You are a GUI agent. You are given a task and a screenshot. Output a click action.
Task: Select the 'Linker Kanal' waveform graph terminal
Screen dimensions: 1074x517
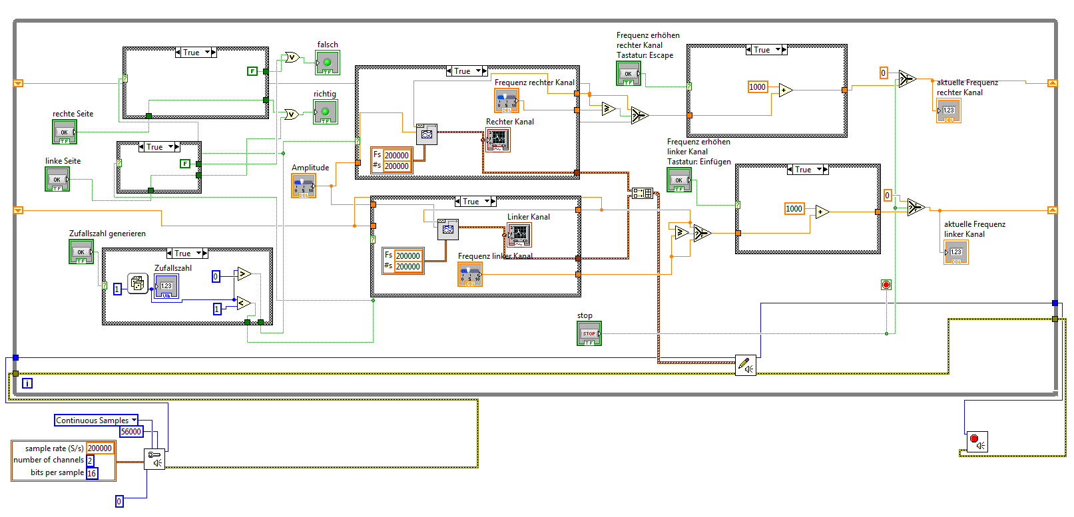click(x=519, y=235)
